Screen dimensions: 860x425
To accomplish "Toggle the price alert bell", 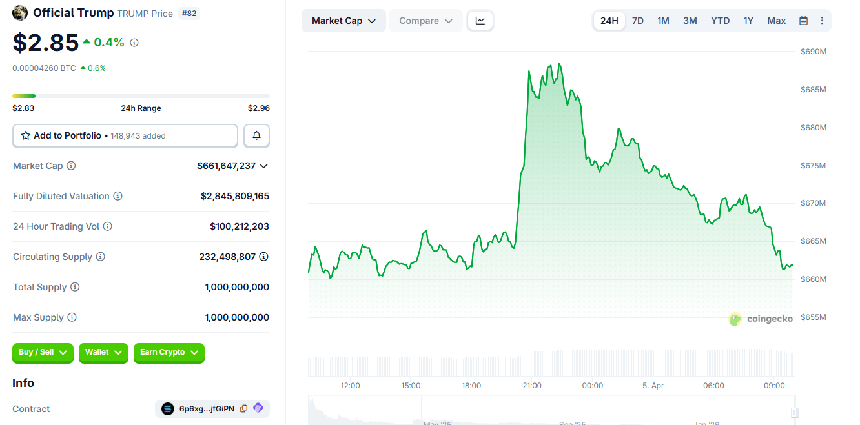I will 256,135.
